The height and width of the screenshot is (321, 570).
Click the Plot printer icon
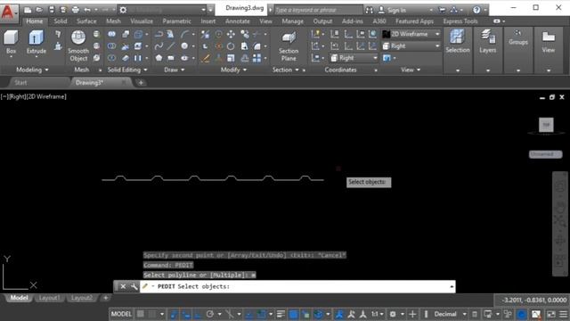tap(75, 10)
